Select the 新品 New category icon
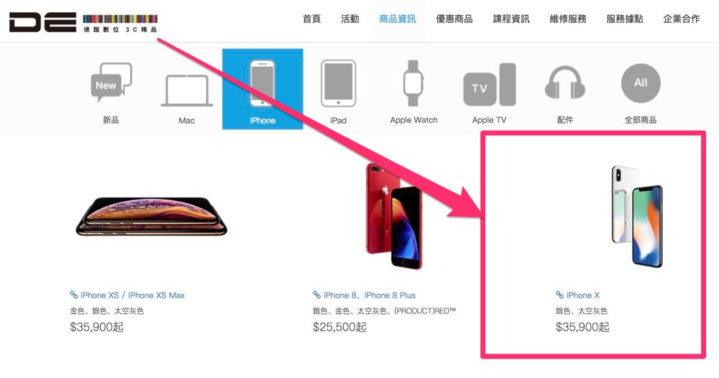The image size is (719, 378). pos(111,83)
